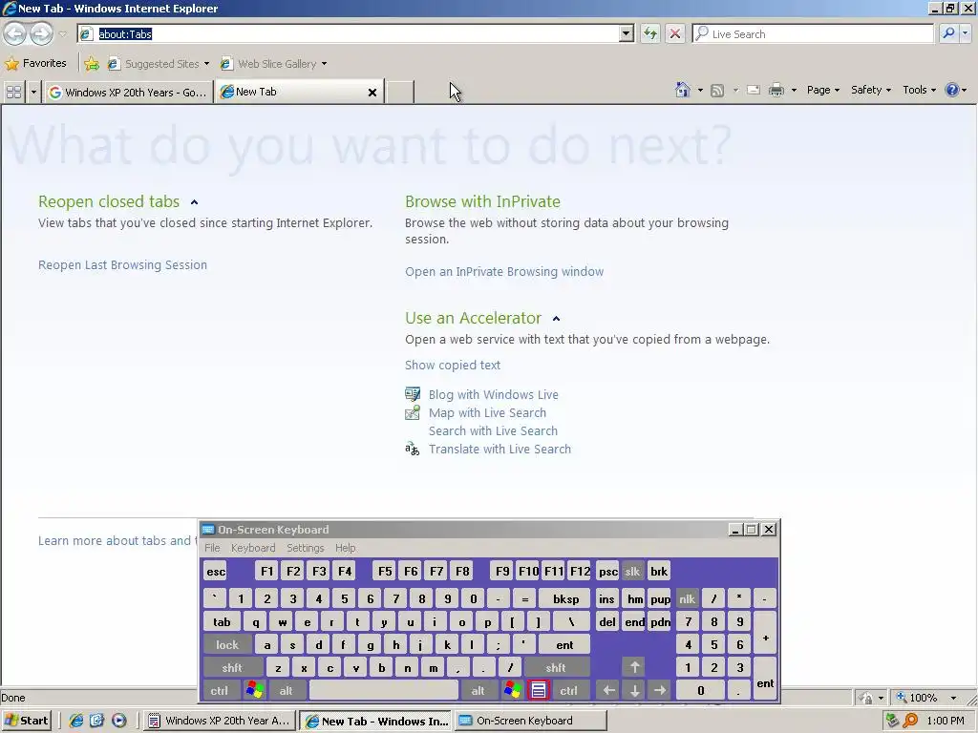Launch Windows Media Player quick launch icon
Viewport: 978px width, 733px height.
point(118,721)
